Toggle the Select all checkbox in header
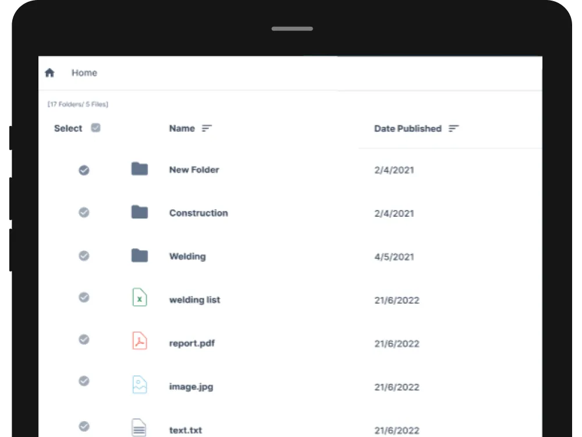Viewport: 582px width, 437px height. point(95,127)
